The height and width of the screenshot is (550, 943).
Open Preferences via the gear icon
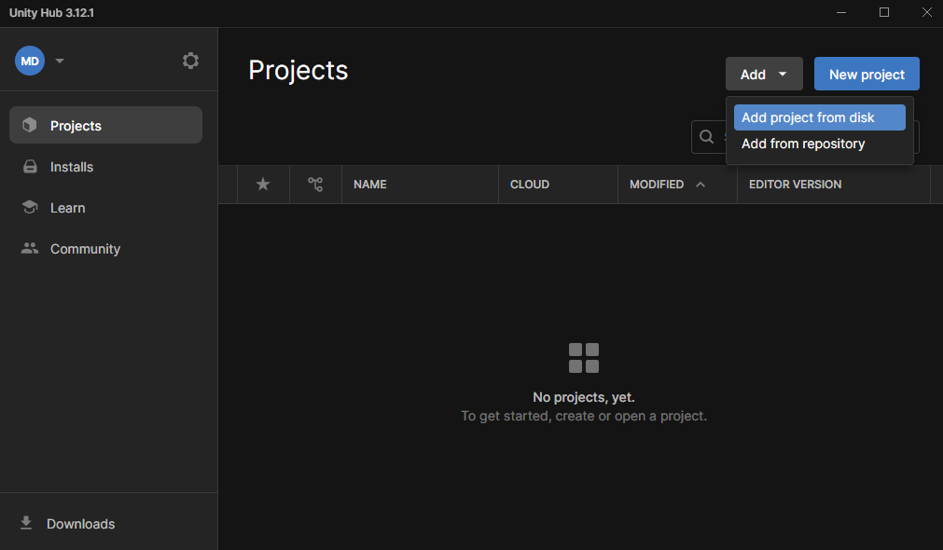click(190, 61)
